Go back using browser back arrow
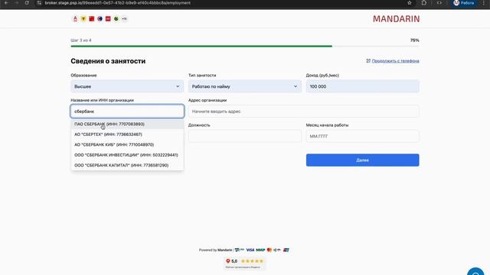Viewport: 490px width, 275px height. (x=6, y=3)
